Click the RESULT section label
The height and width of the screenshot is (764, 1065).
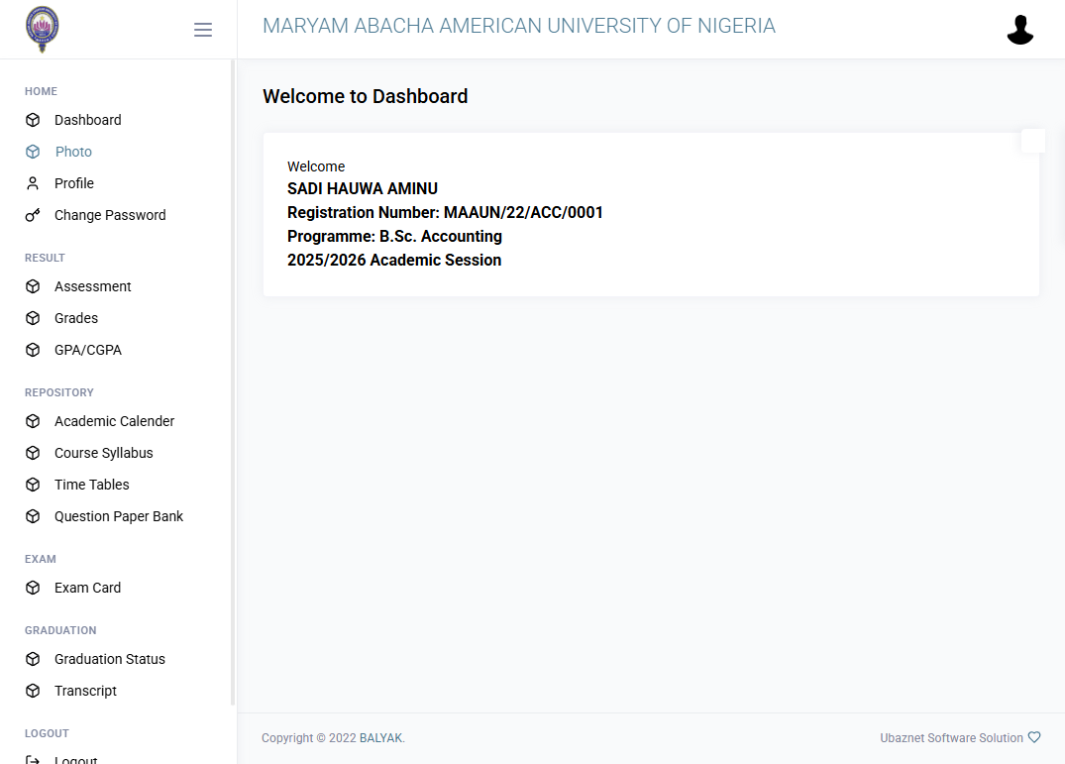pyautogui.click(x=45, y=258)
